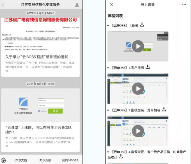Click the green 登录 button in article image
Image resolution: width=191 pixels, height=164 pixels.
pyautogui.click(x=56, y=111)
